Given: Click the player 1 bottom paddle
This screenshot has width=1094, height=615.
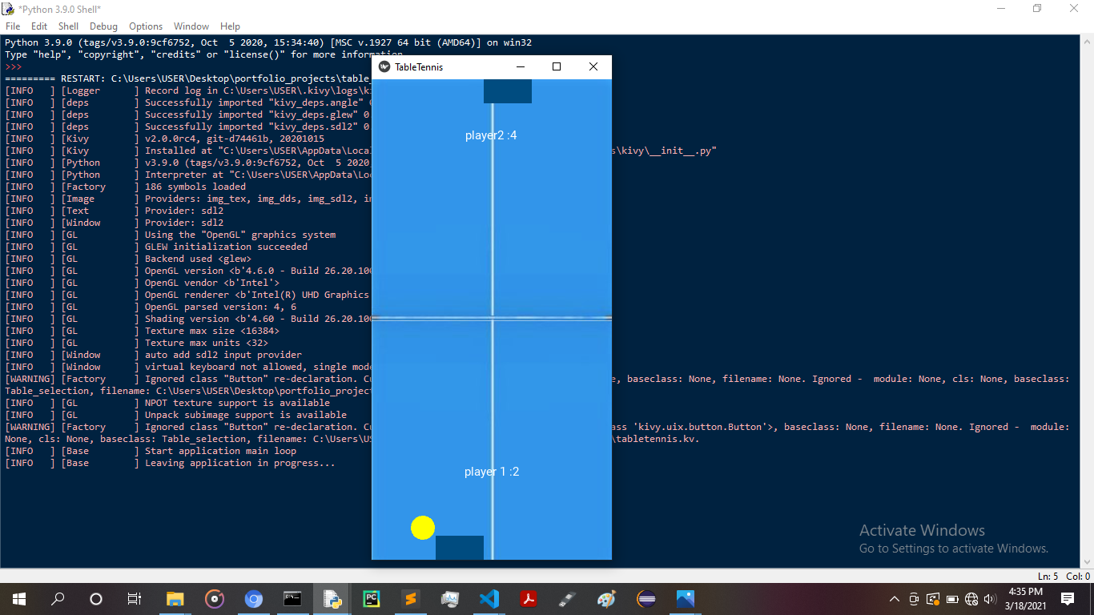Looking at the screenshot, I should [x=460, y=548].
